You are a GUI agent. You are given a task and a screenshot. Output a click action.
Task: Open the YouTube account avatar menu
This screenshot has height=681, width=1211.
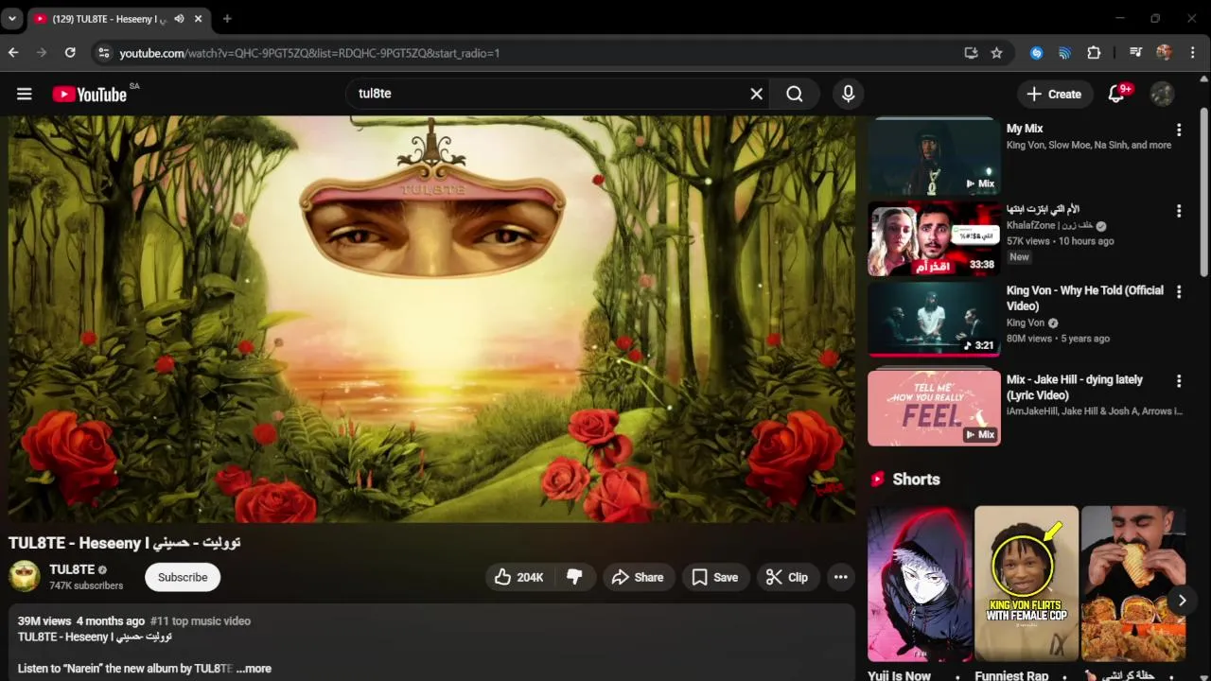click(1163, 94)
